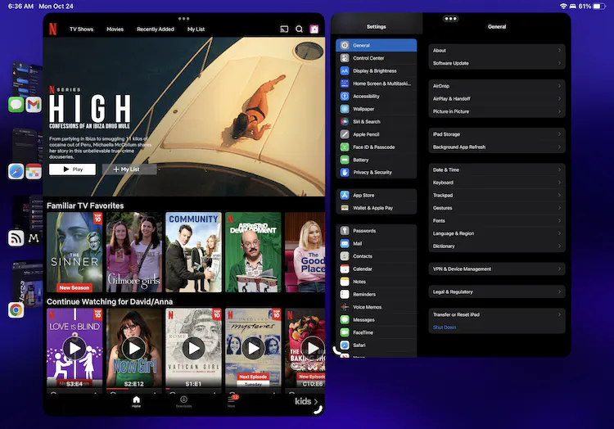Open Fonts settings row

tap(497, 220)
